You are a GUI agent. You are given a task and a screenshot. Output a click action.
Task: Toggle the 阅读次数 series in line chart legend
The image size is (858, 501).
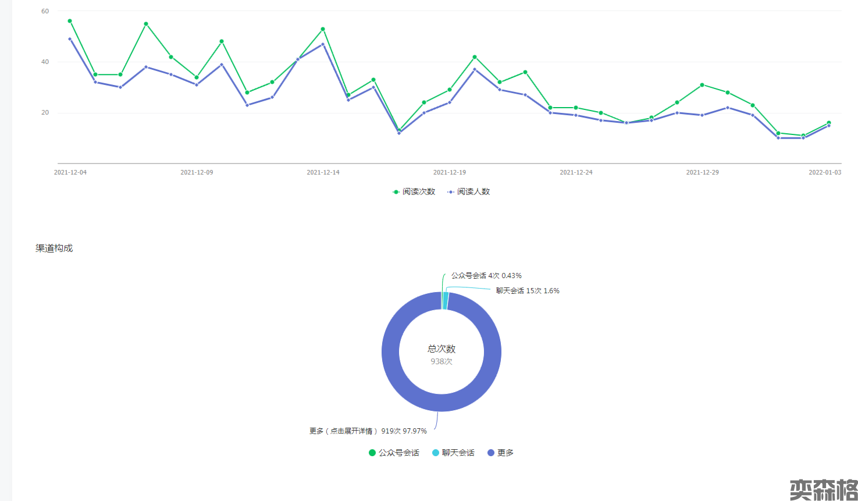point(414,191)
